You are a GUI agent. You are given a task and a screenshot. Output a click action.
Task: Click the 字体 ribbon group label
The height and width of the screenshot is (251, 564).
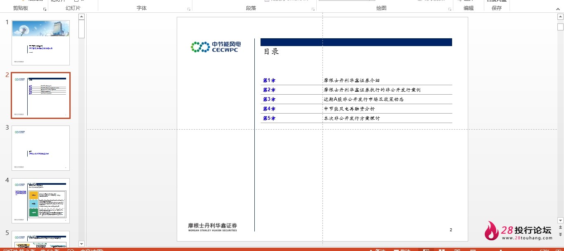(x=142, y=8)
